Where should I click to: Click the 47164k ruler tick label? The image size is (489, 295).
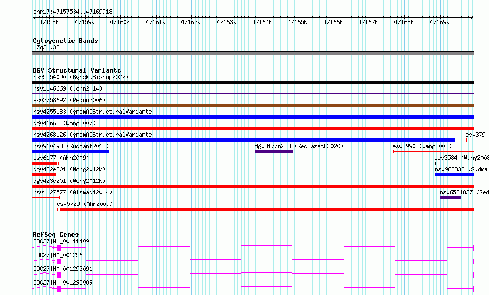click(262, 22)
